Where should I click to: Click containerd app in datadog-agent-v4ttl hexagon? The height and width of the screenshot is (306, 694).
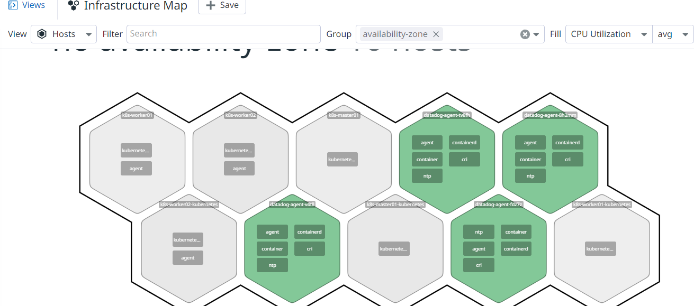click(x=310, y=232)
